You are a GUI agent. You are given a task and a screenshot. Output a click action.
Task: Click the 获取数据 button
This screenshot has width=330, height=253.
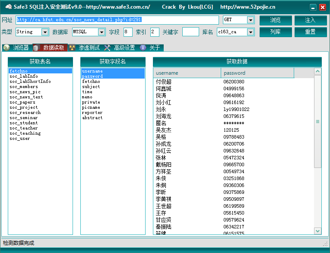(x=237, y=62)
